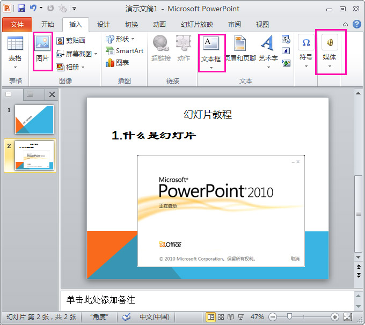Open the 艺术字 WordArt gallery
Viewport: 365px width, 325px height.
pyautogui.click(x=268, y=52)
